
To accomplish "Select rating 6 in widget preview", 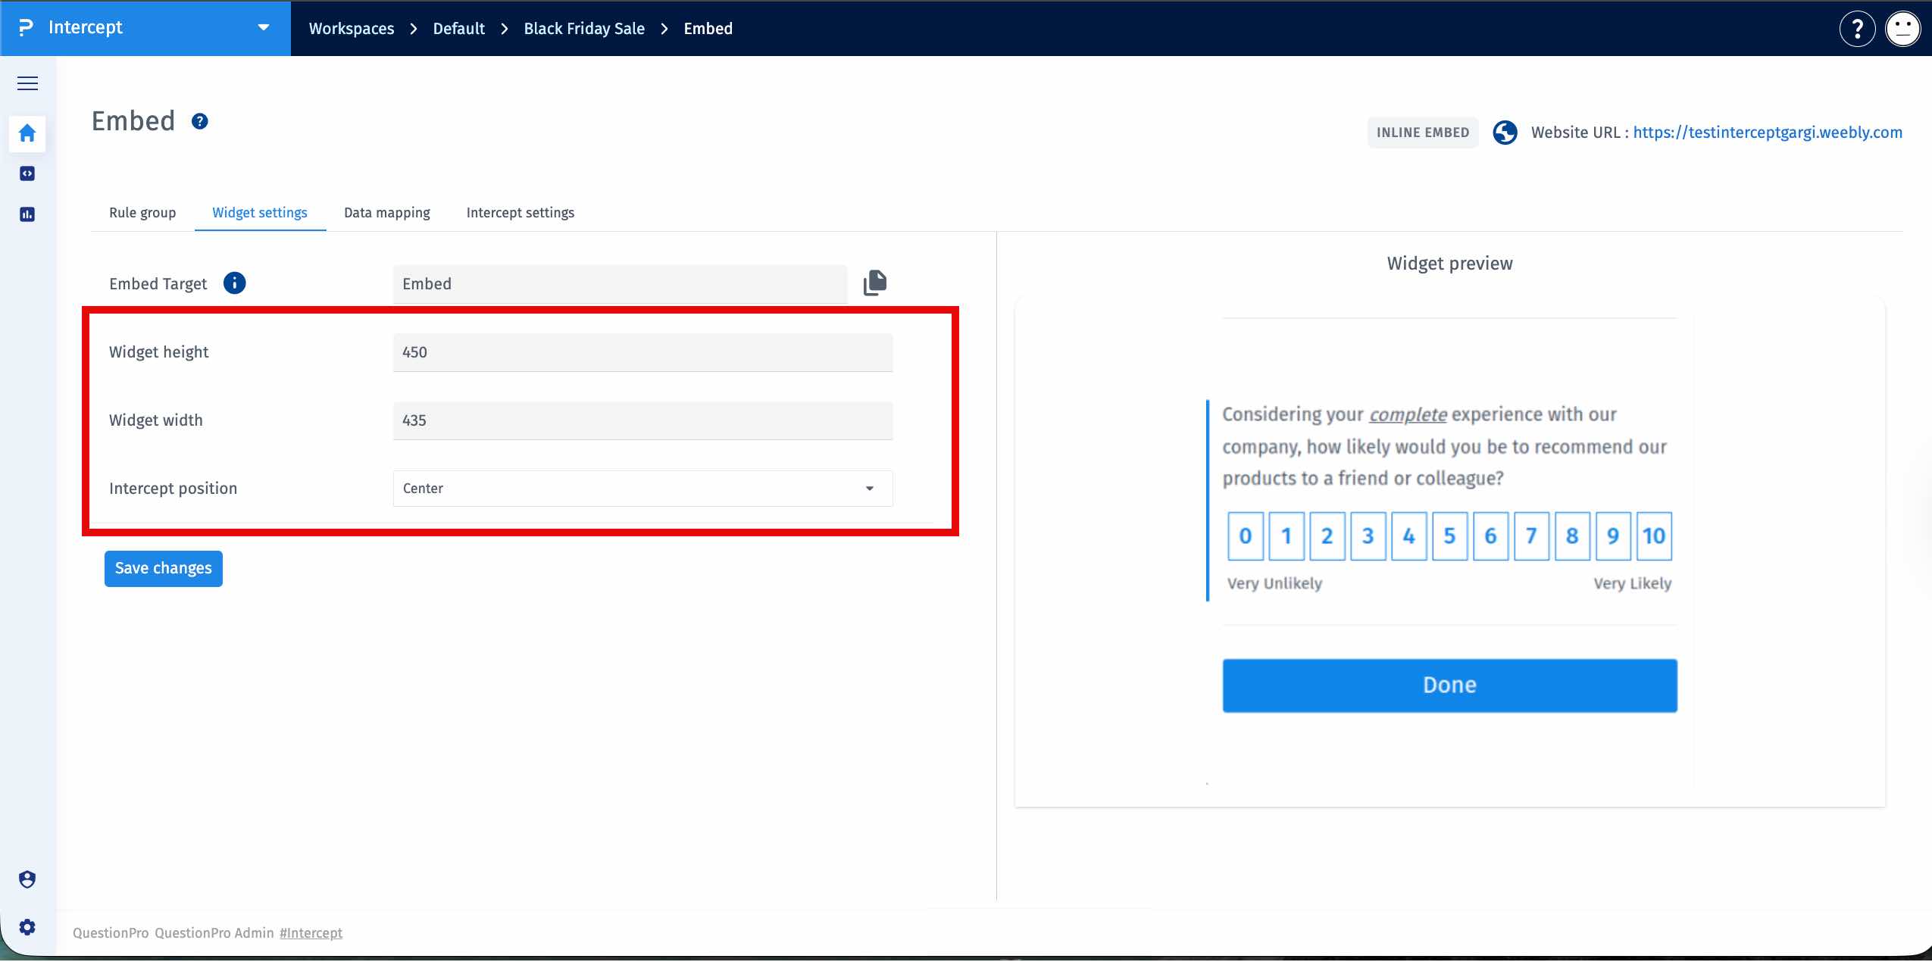I will coord(1491,536).
